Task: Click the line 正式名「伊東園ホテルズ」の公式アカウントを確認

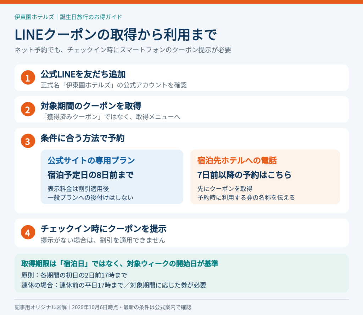Action: point(114,85)
